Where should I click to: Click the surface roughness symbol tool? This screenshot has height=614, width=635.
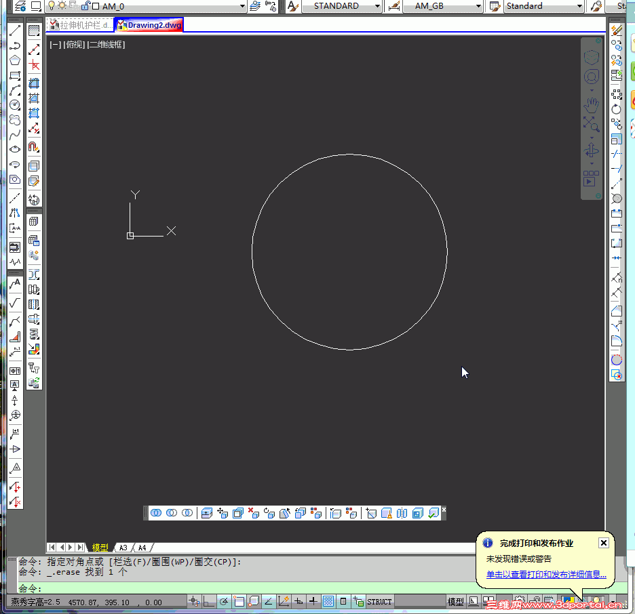click(15, 303)
